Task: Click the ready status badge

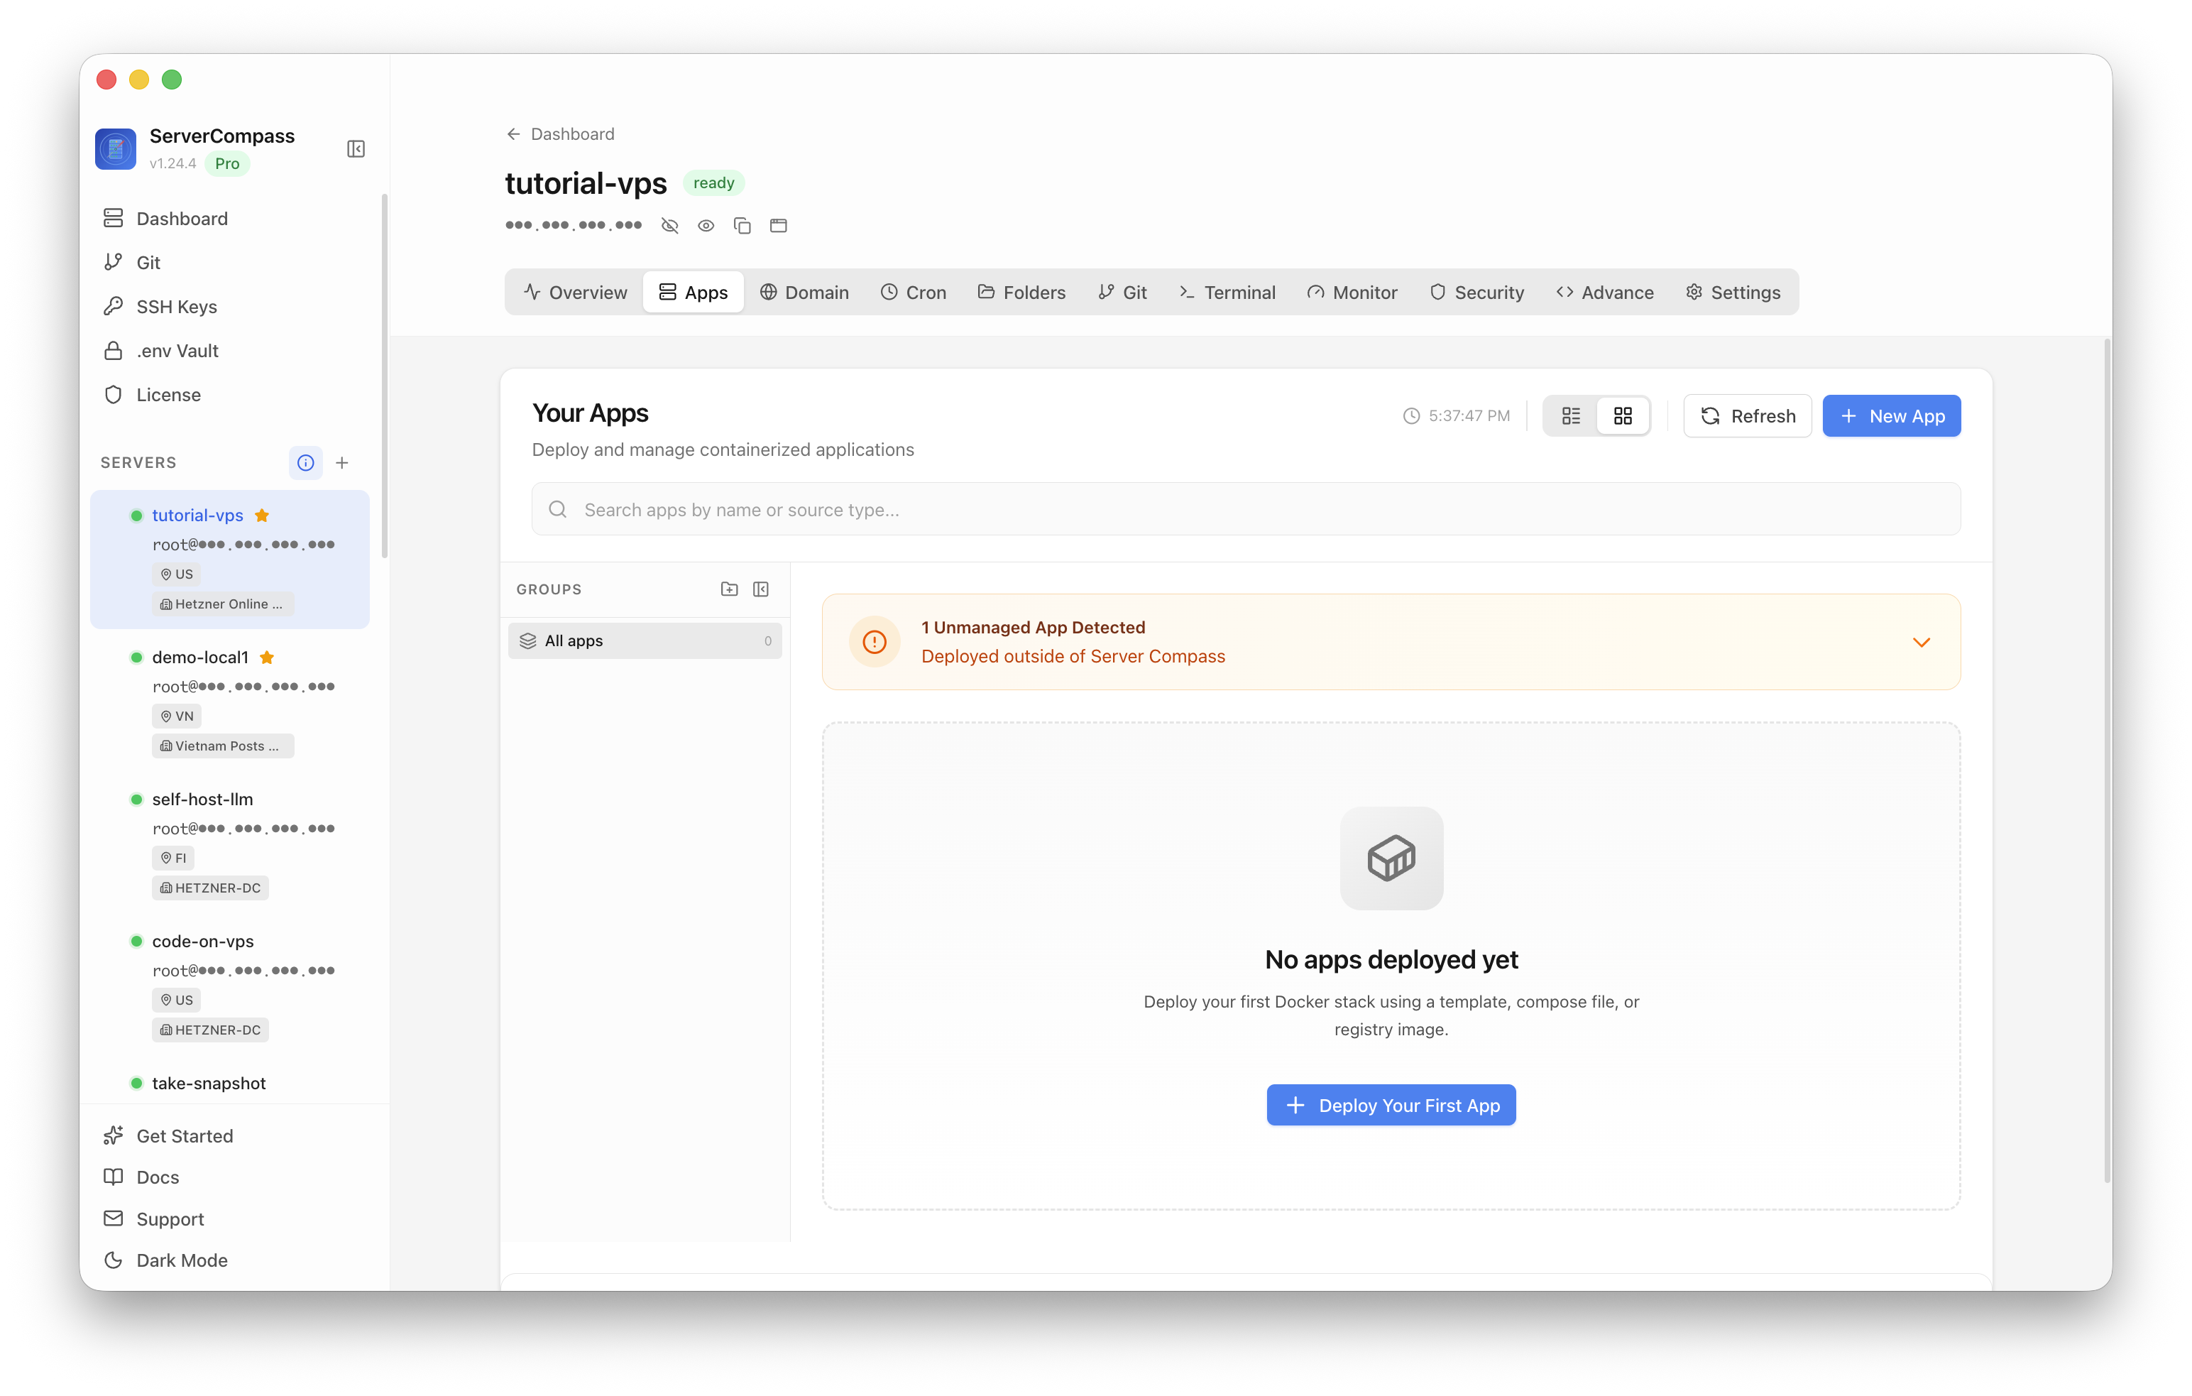Action: coord(713,183)
